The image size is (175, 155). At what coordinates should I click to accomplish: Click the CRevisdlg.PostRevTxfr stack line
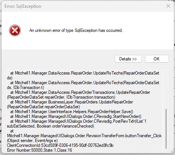pos(78,121)
